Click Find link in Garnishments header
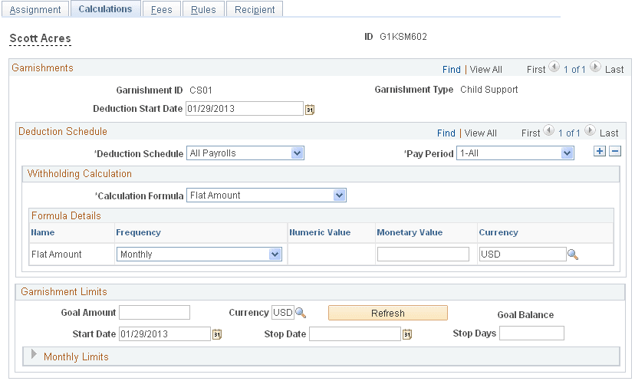 pyautogui.click(x=452, y=69)
